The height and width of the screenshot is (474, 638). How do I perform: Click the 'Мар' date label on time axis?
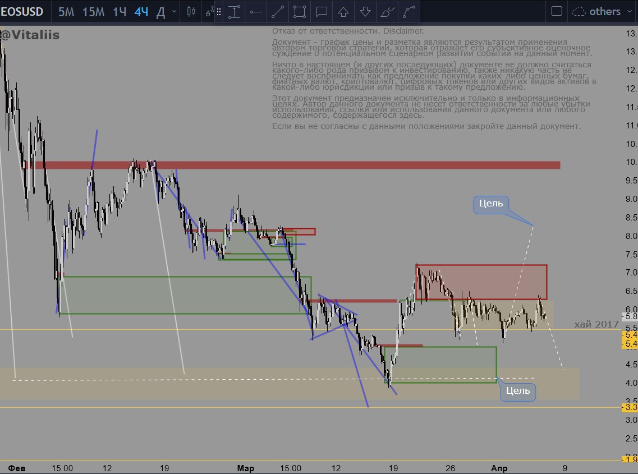[x=245, y=468]
